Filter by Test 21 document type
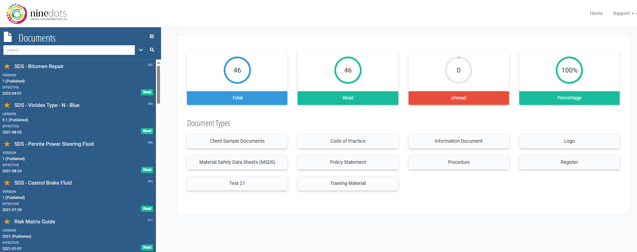The height and width of the screenshot is (252, 637). (237, 183)
